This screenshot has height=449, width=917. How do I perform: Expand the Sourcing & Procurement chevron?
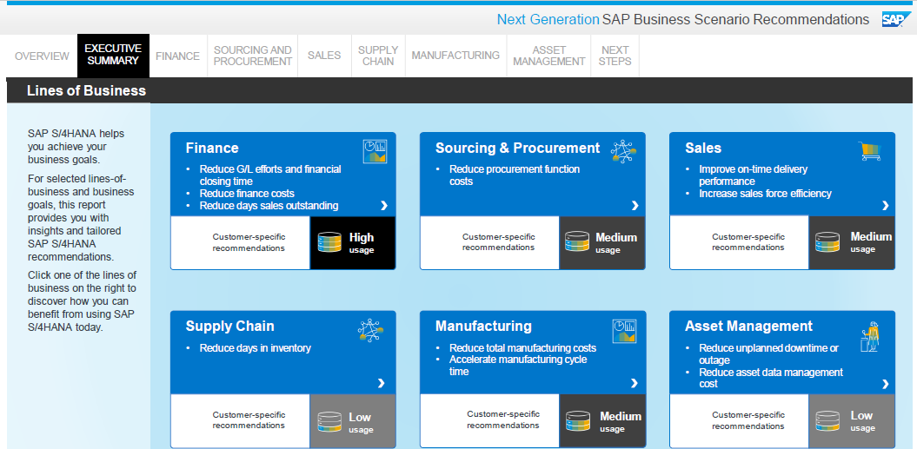tap(635, 206)
